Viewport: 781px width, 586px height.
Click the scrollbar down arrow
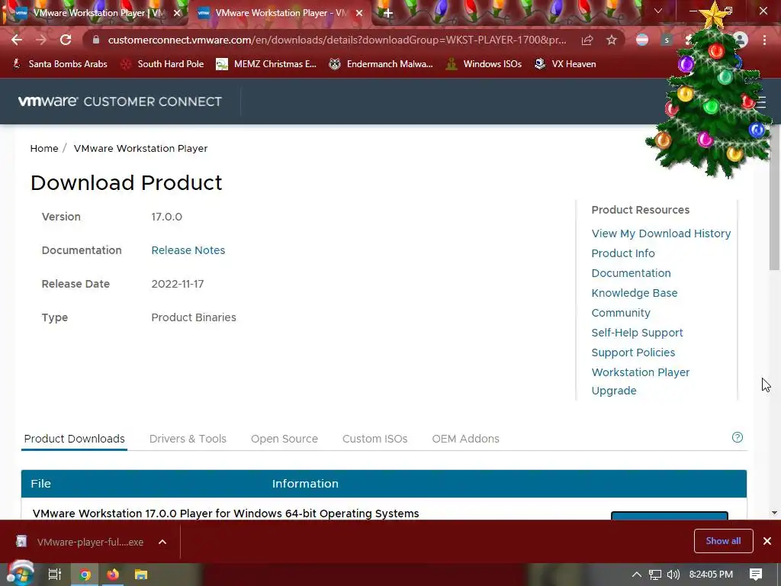coord(775,513)
